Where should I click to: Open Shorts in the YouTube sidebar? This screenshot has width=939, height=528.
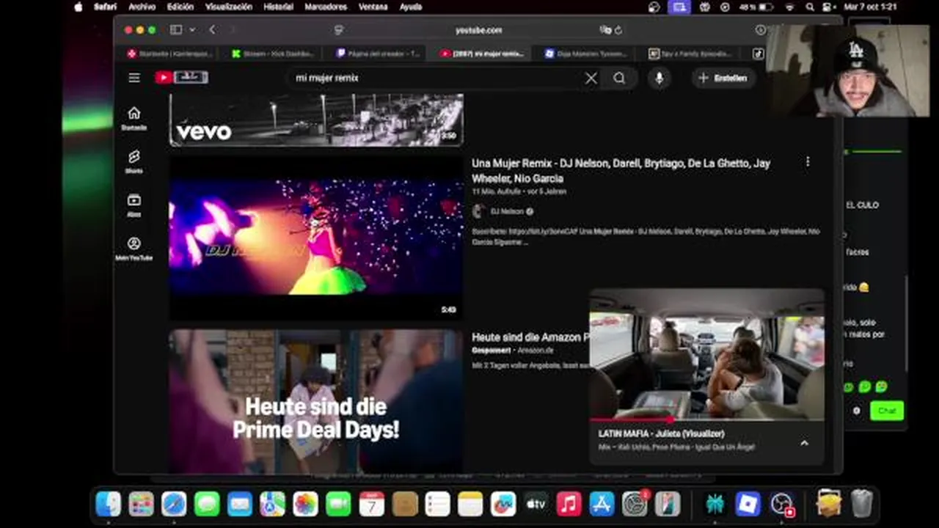tap(134, 161)
